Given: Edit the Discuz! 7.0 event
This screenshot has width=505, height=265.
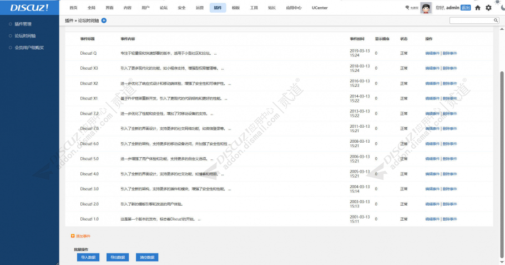Looking at the screenshot, I should pyautogui.click(x=432, y=128).
